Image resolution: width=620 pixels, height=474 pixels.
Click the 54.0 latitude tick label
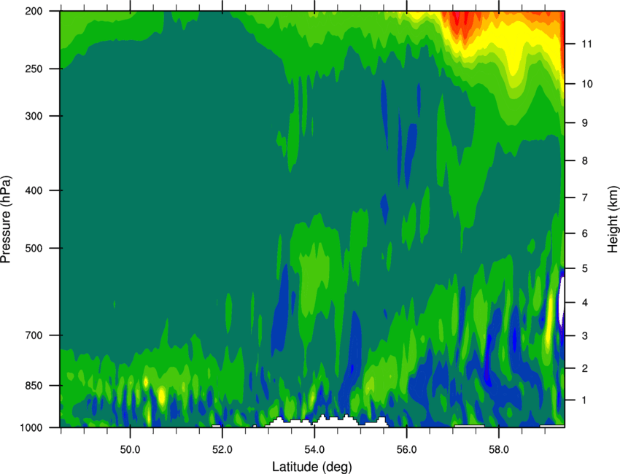pyautogui.click(x=315, y=449)
